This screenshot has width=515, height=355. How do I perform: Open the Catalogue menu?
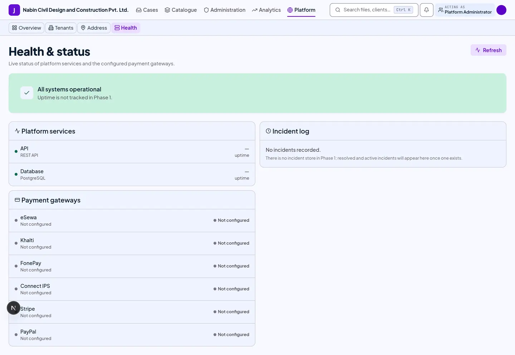181,10
